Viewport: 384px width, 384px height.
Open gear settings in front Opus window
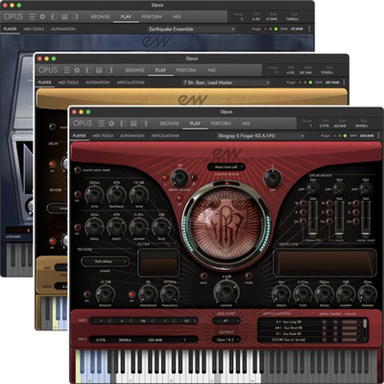click(112, 124)
